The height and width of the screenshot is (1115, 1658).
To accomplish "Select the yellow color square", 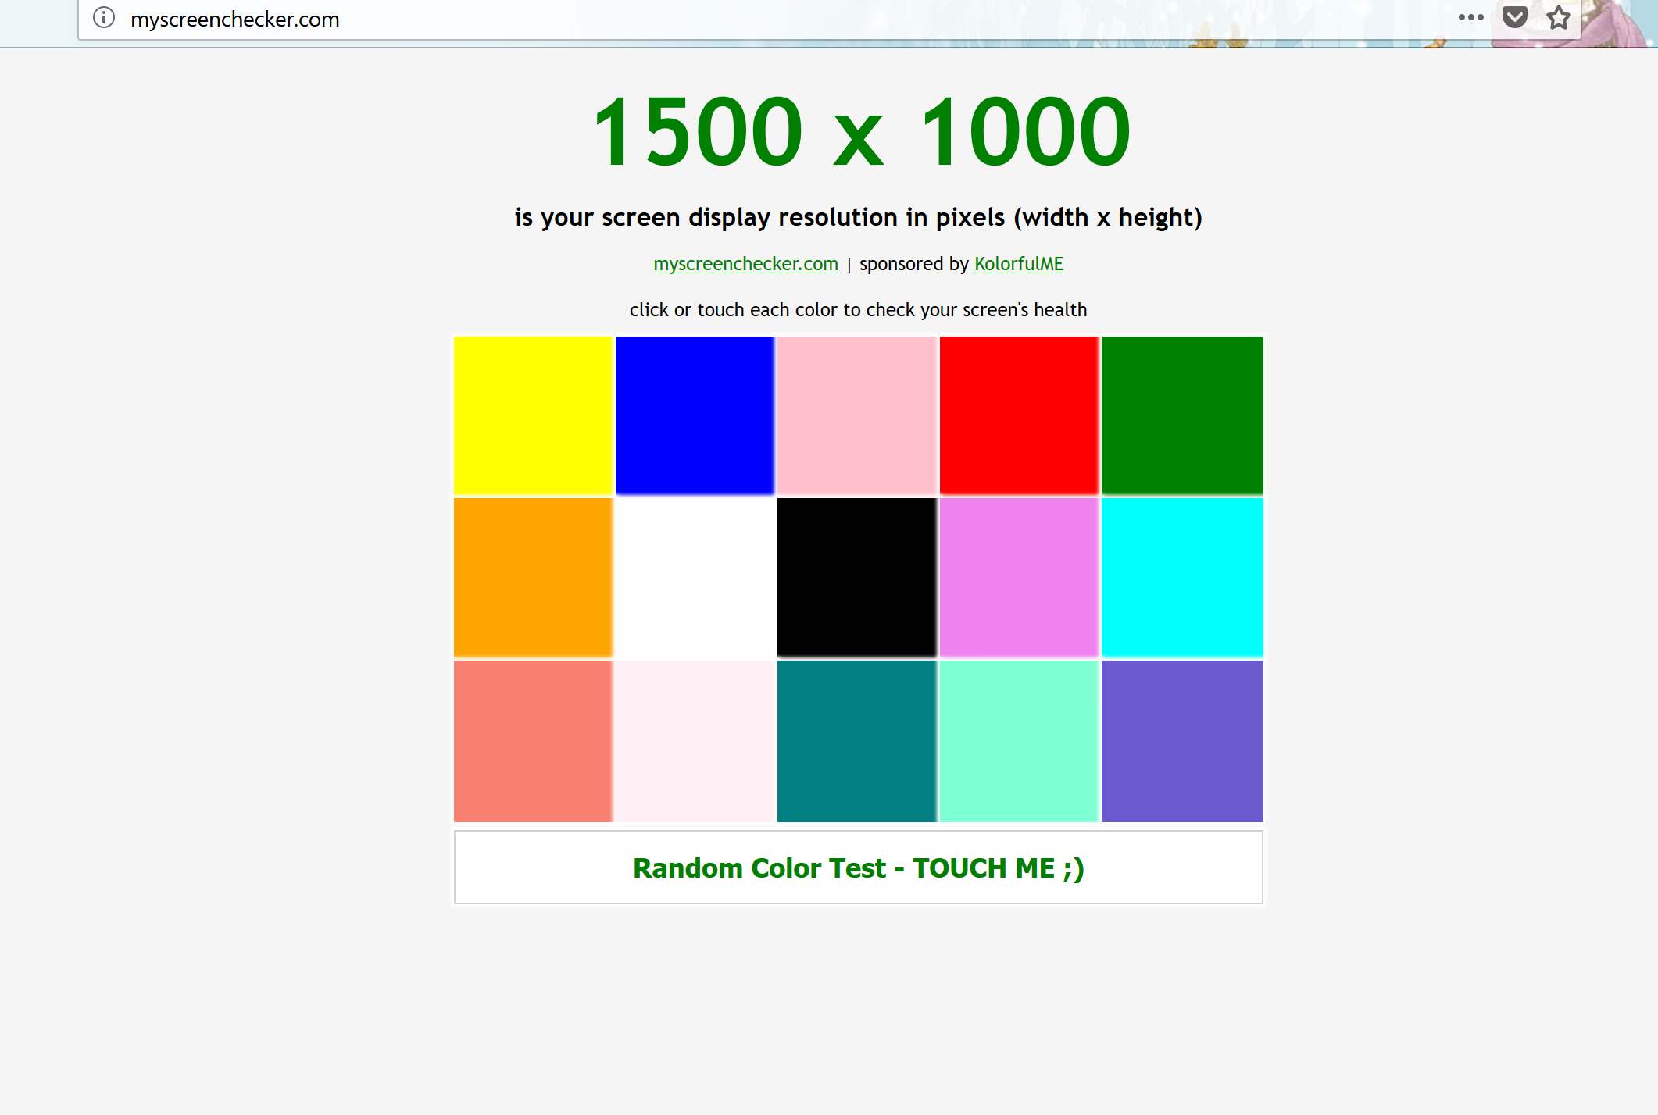I will (533, 415).
